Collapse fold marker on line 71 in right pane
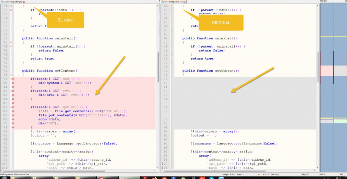The width and height of the screenshot is (347, 179). [x=171, y=46]
